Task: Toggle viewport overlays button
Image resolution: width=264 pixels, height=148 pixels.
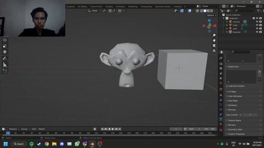Action: (190, 11)
